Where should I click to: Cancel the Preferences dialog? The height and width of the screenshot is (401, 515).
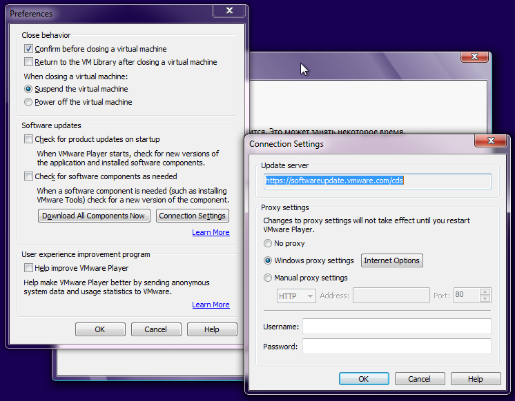(x=156, y=329)
